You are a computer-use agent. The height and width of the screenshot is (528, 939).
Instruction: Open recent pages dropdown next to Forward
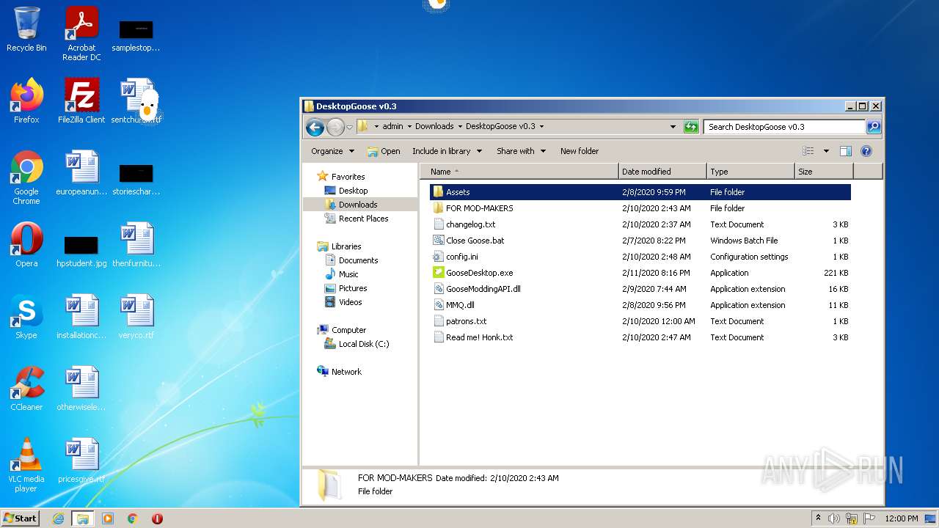350,127
